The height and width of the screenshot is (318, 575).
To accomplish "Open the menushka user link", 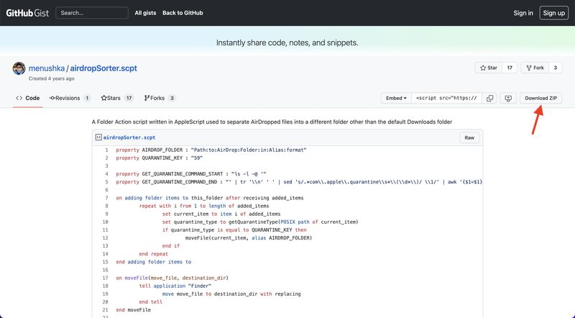I will pos(47,68).
